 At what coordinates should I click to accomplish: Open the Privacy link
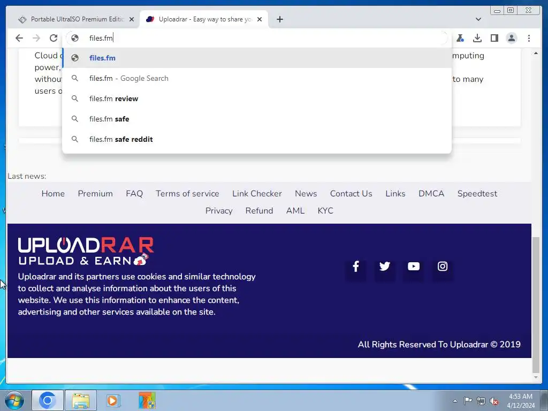pyautogui.click(x=219, y=211)
